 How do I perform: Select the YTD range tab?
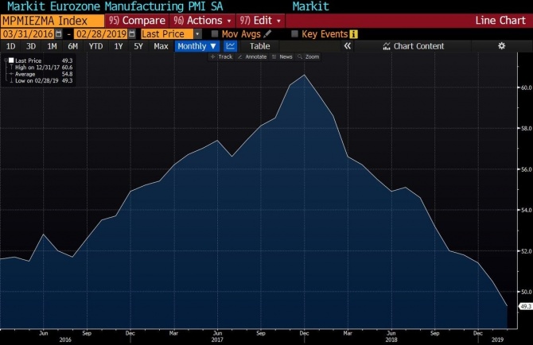pos(95,46)
